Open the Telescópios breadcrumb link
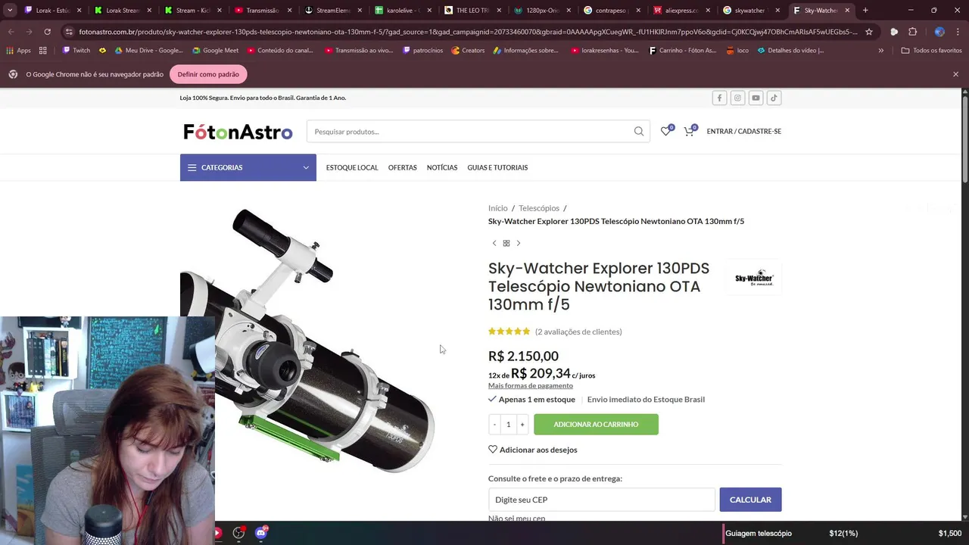The image size is (969, 545). (539, 208)
